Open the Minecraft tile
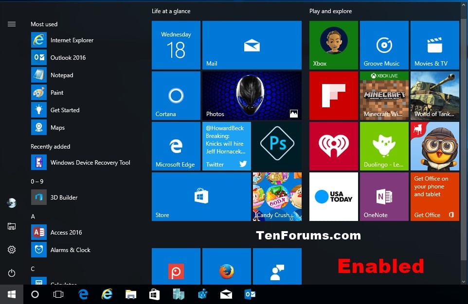468x304 pixels. [x=384, y=96]
